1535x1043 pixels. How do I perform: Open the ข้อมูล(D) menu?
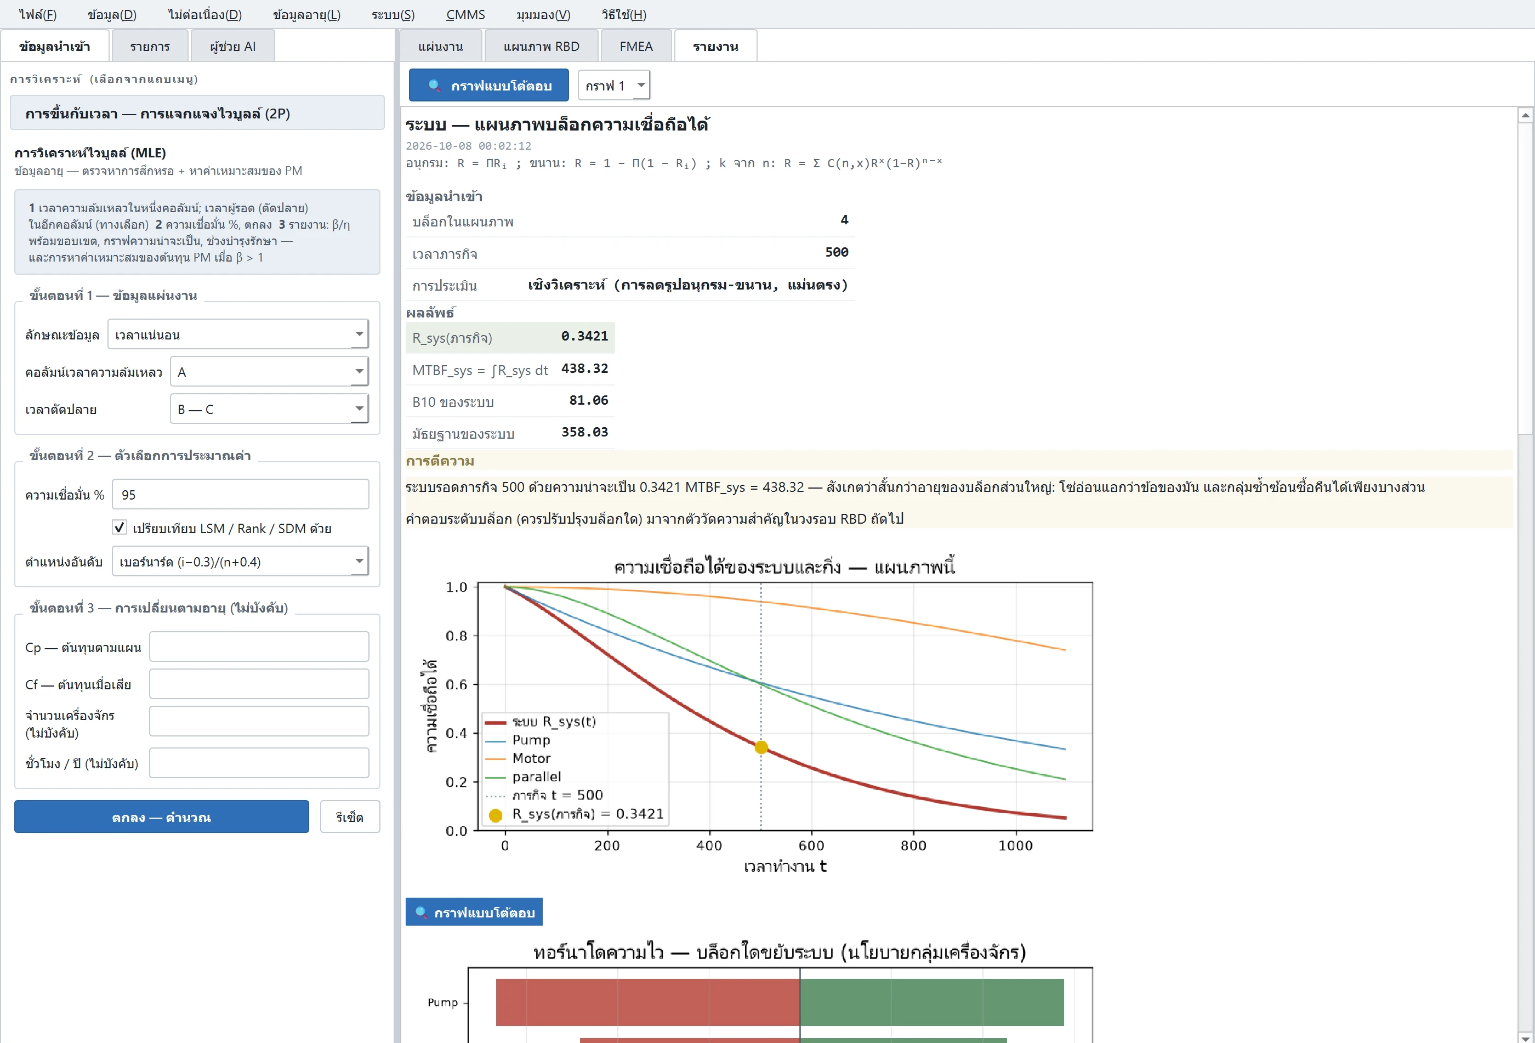pos(112,14)
